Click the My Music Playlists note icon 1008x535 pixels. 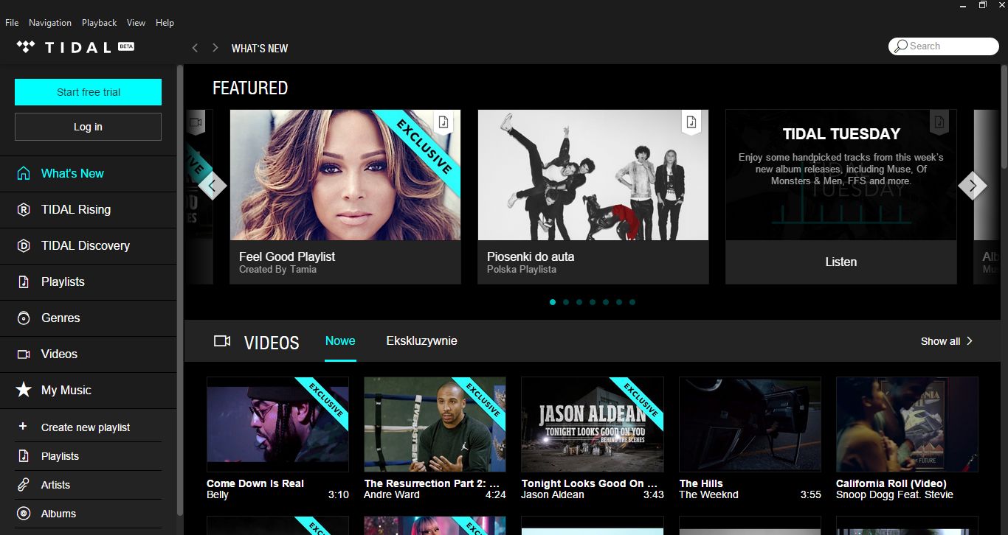tap(24, 456)
